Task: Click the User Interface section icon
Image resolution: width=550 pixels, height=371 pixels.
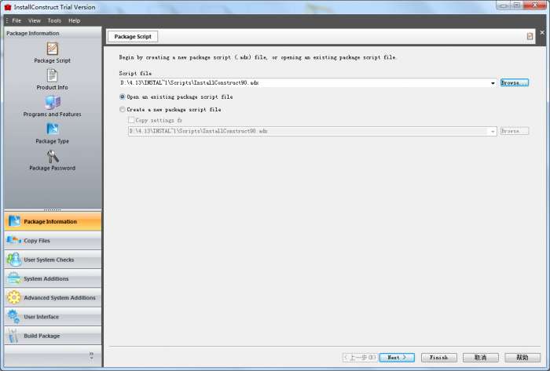Action: [x=14, y=316]
